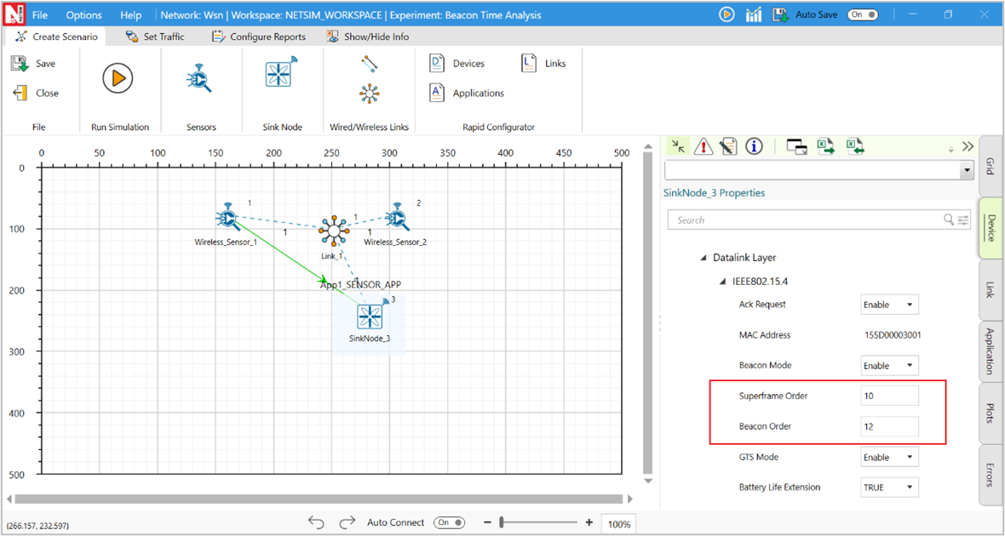Open the Options menu
The image size is (1005, 536).
pos(83,14)
